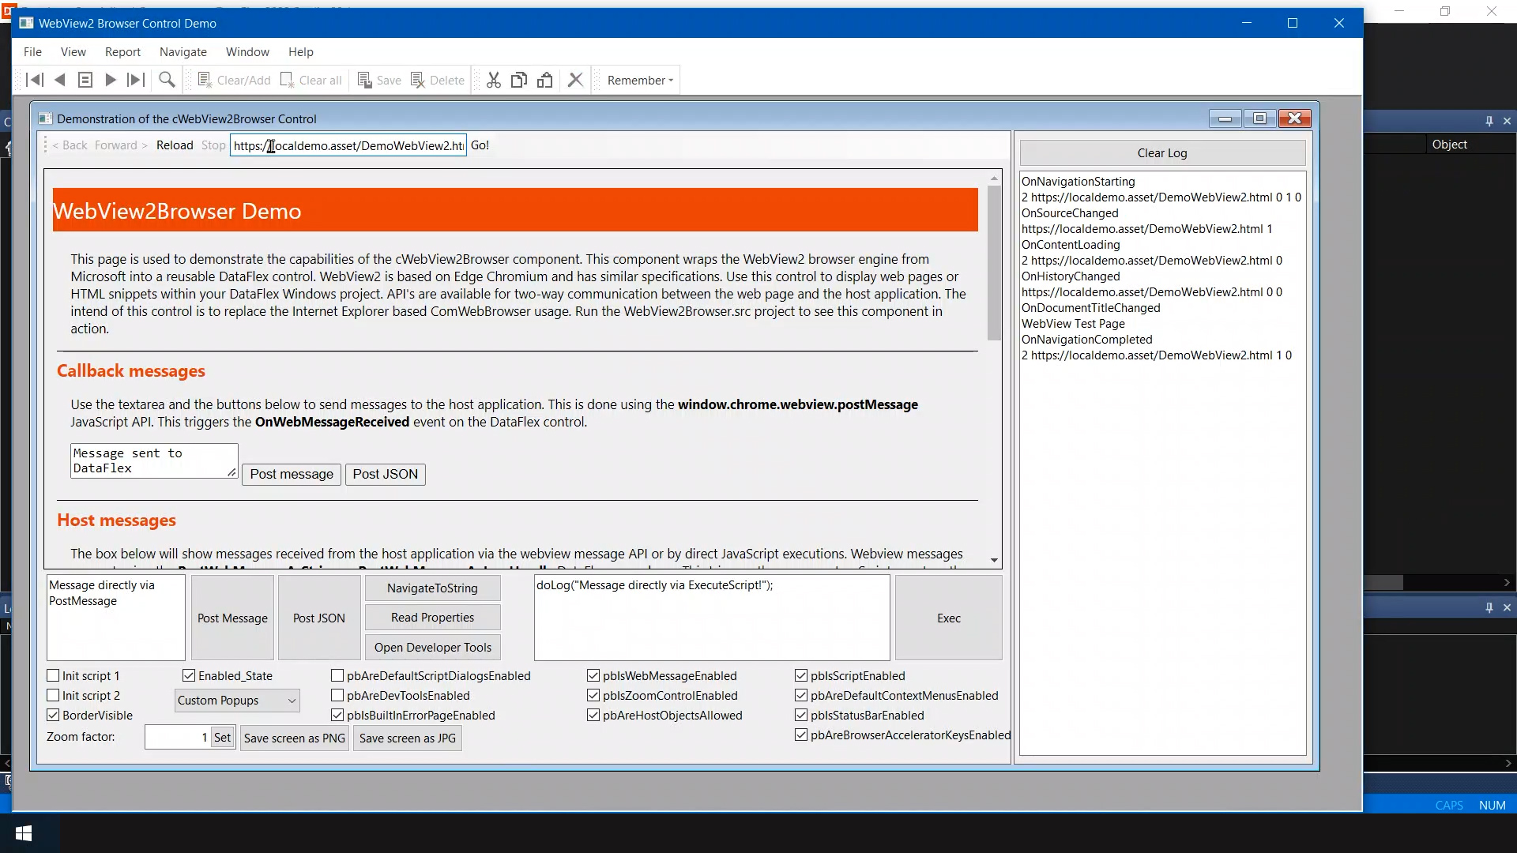Open the Report menu
Viewport: 1517px width, 853px height.
122,51
